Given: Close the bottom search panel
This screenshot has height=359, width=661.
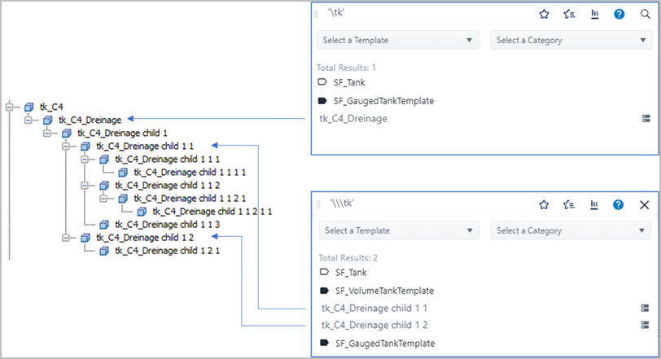Looking at the screenshot, I should click(x=645, y=204).
